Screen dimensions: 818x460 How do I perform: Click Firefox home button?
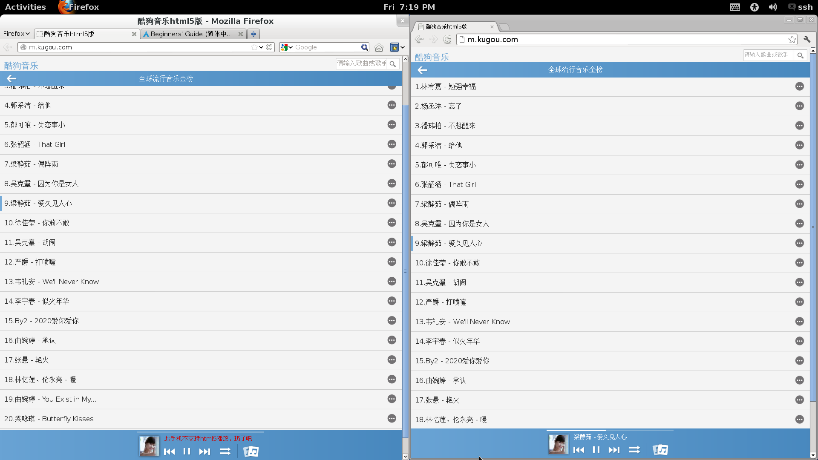point(379,47)
